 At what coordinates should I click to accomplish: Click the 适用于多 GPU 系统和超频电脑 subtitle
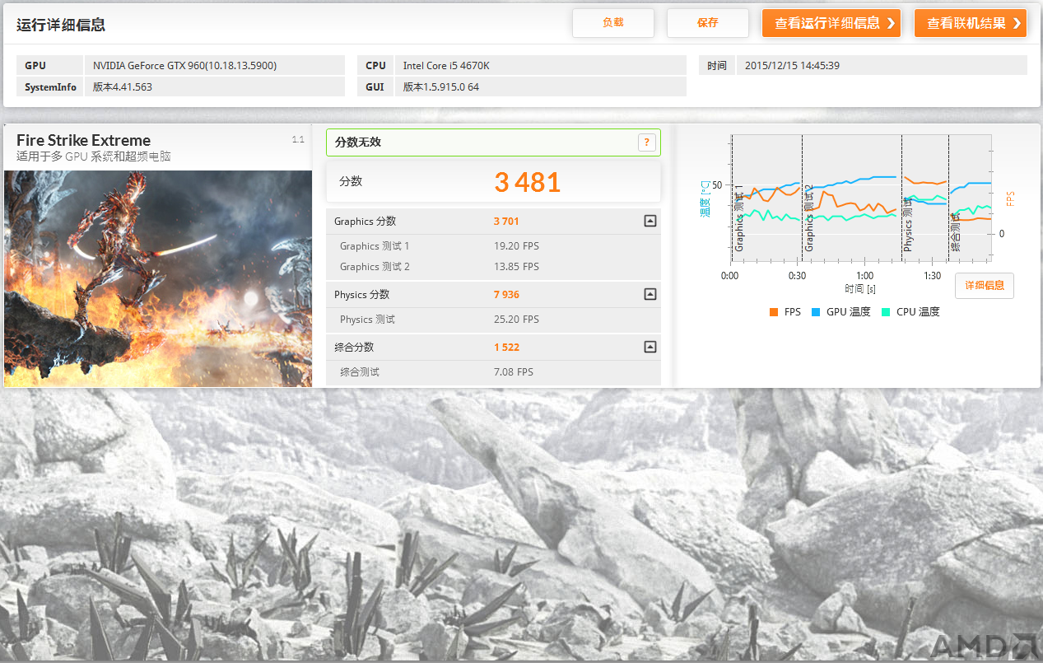tap(94, 156)
